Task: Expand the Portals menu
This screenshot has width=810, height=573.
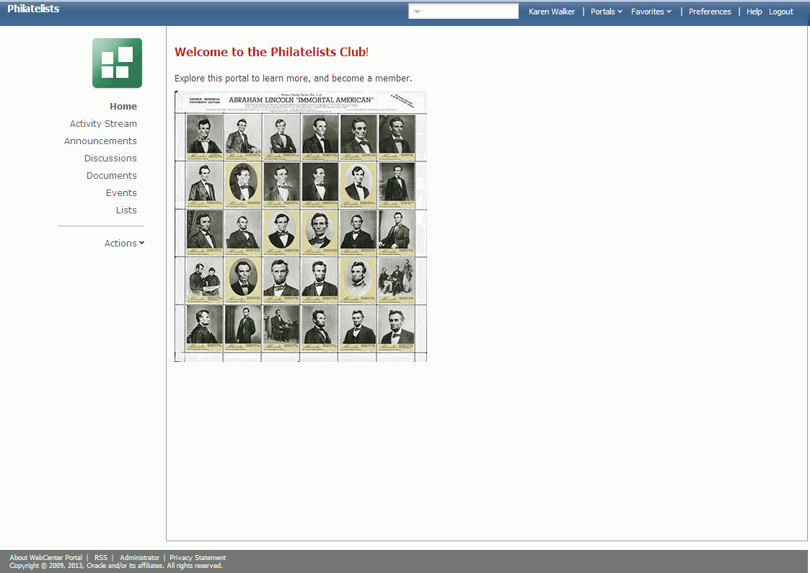Action: click(607, 12)
